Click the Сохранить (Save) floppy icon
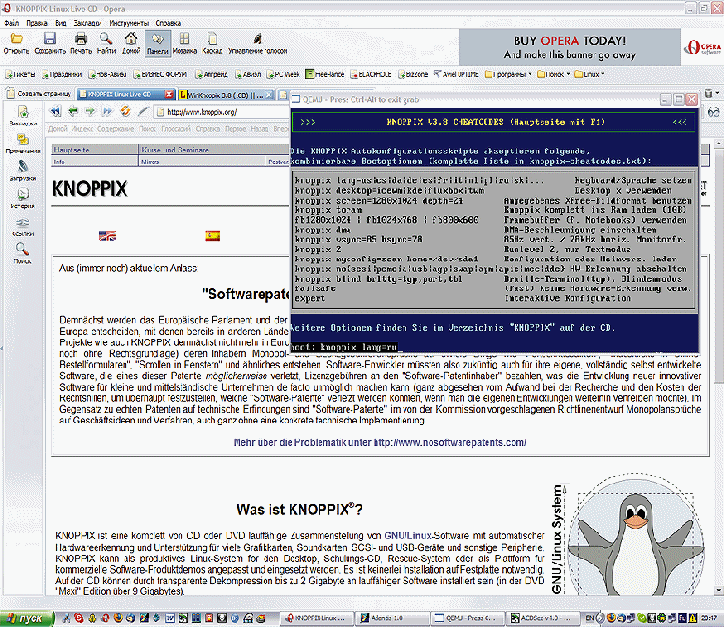This screenshot has height=627, width=724. (50, 40)
